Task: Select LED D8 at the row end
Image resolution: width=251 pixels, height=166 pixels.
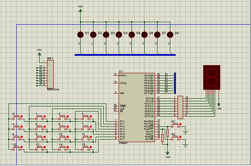Action: (170, 34)
